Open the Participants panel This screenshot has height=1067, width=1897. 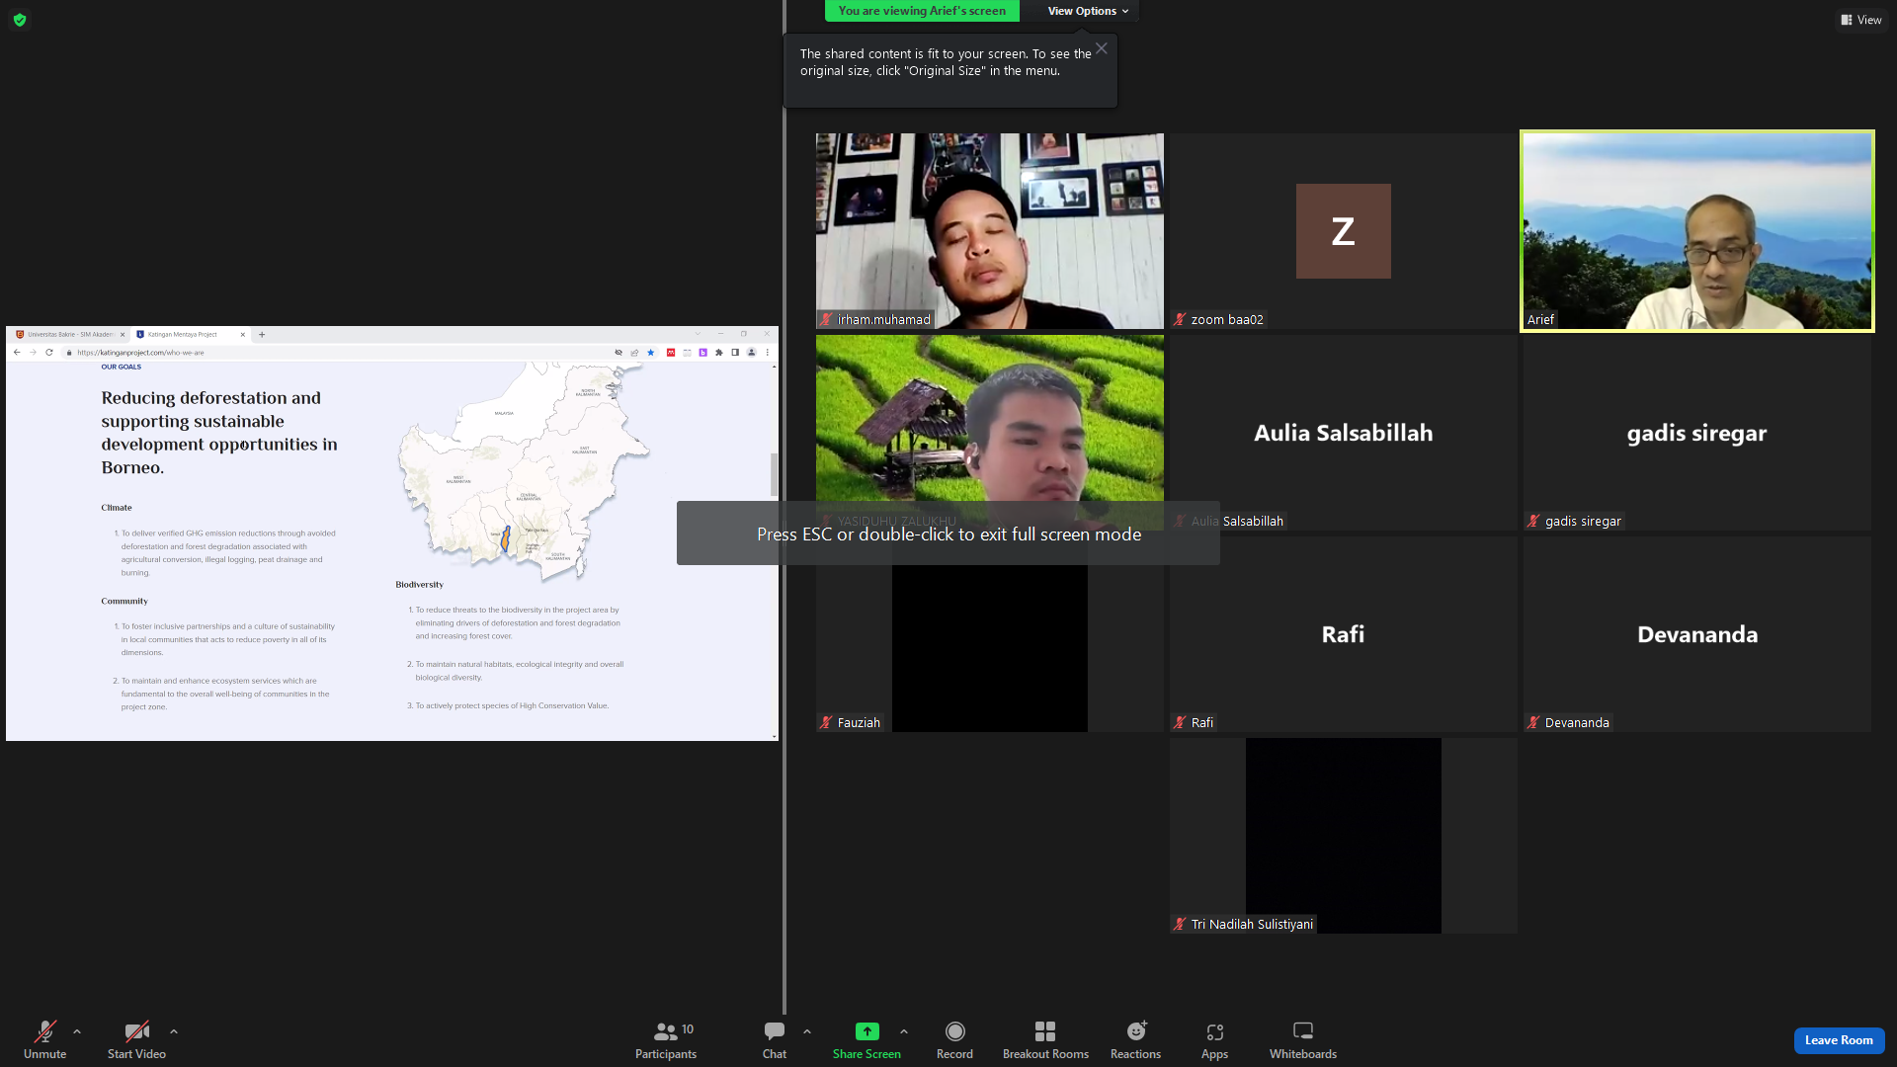(x=666, y=1039)
